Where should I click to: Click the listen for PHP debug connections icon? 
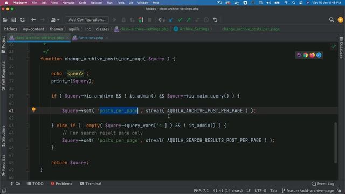coord(141,20)
